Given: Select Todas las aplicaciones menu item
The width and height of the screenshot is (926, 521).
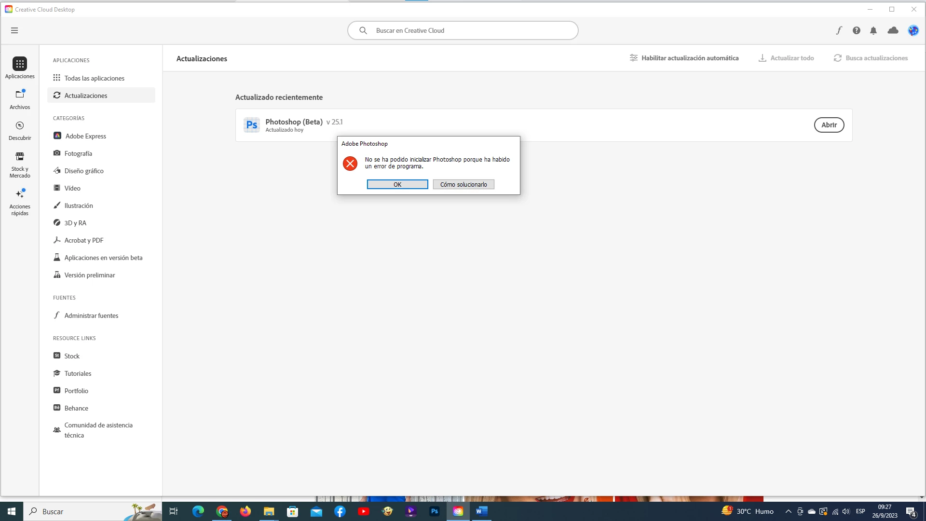Looking at the screenshot, I should [x=94, y=78].
